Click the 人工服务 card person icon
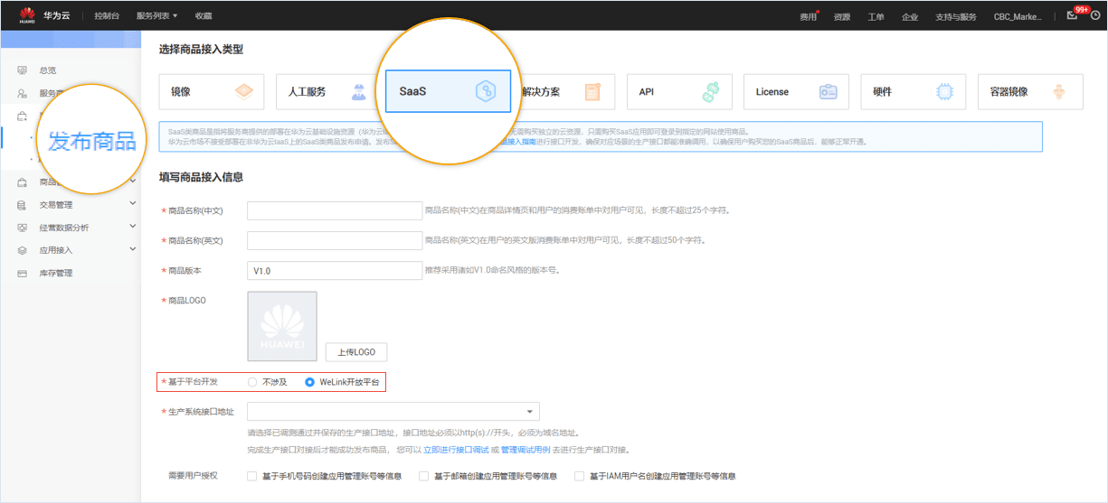The image size is (1108, 503). pyautogui.click(x=360, y=91)
